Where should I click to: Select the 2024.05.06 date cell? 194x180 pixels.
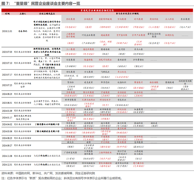coord(7,131)
